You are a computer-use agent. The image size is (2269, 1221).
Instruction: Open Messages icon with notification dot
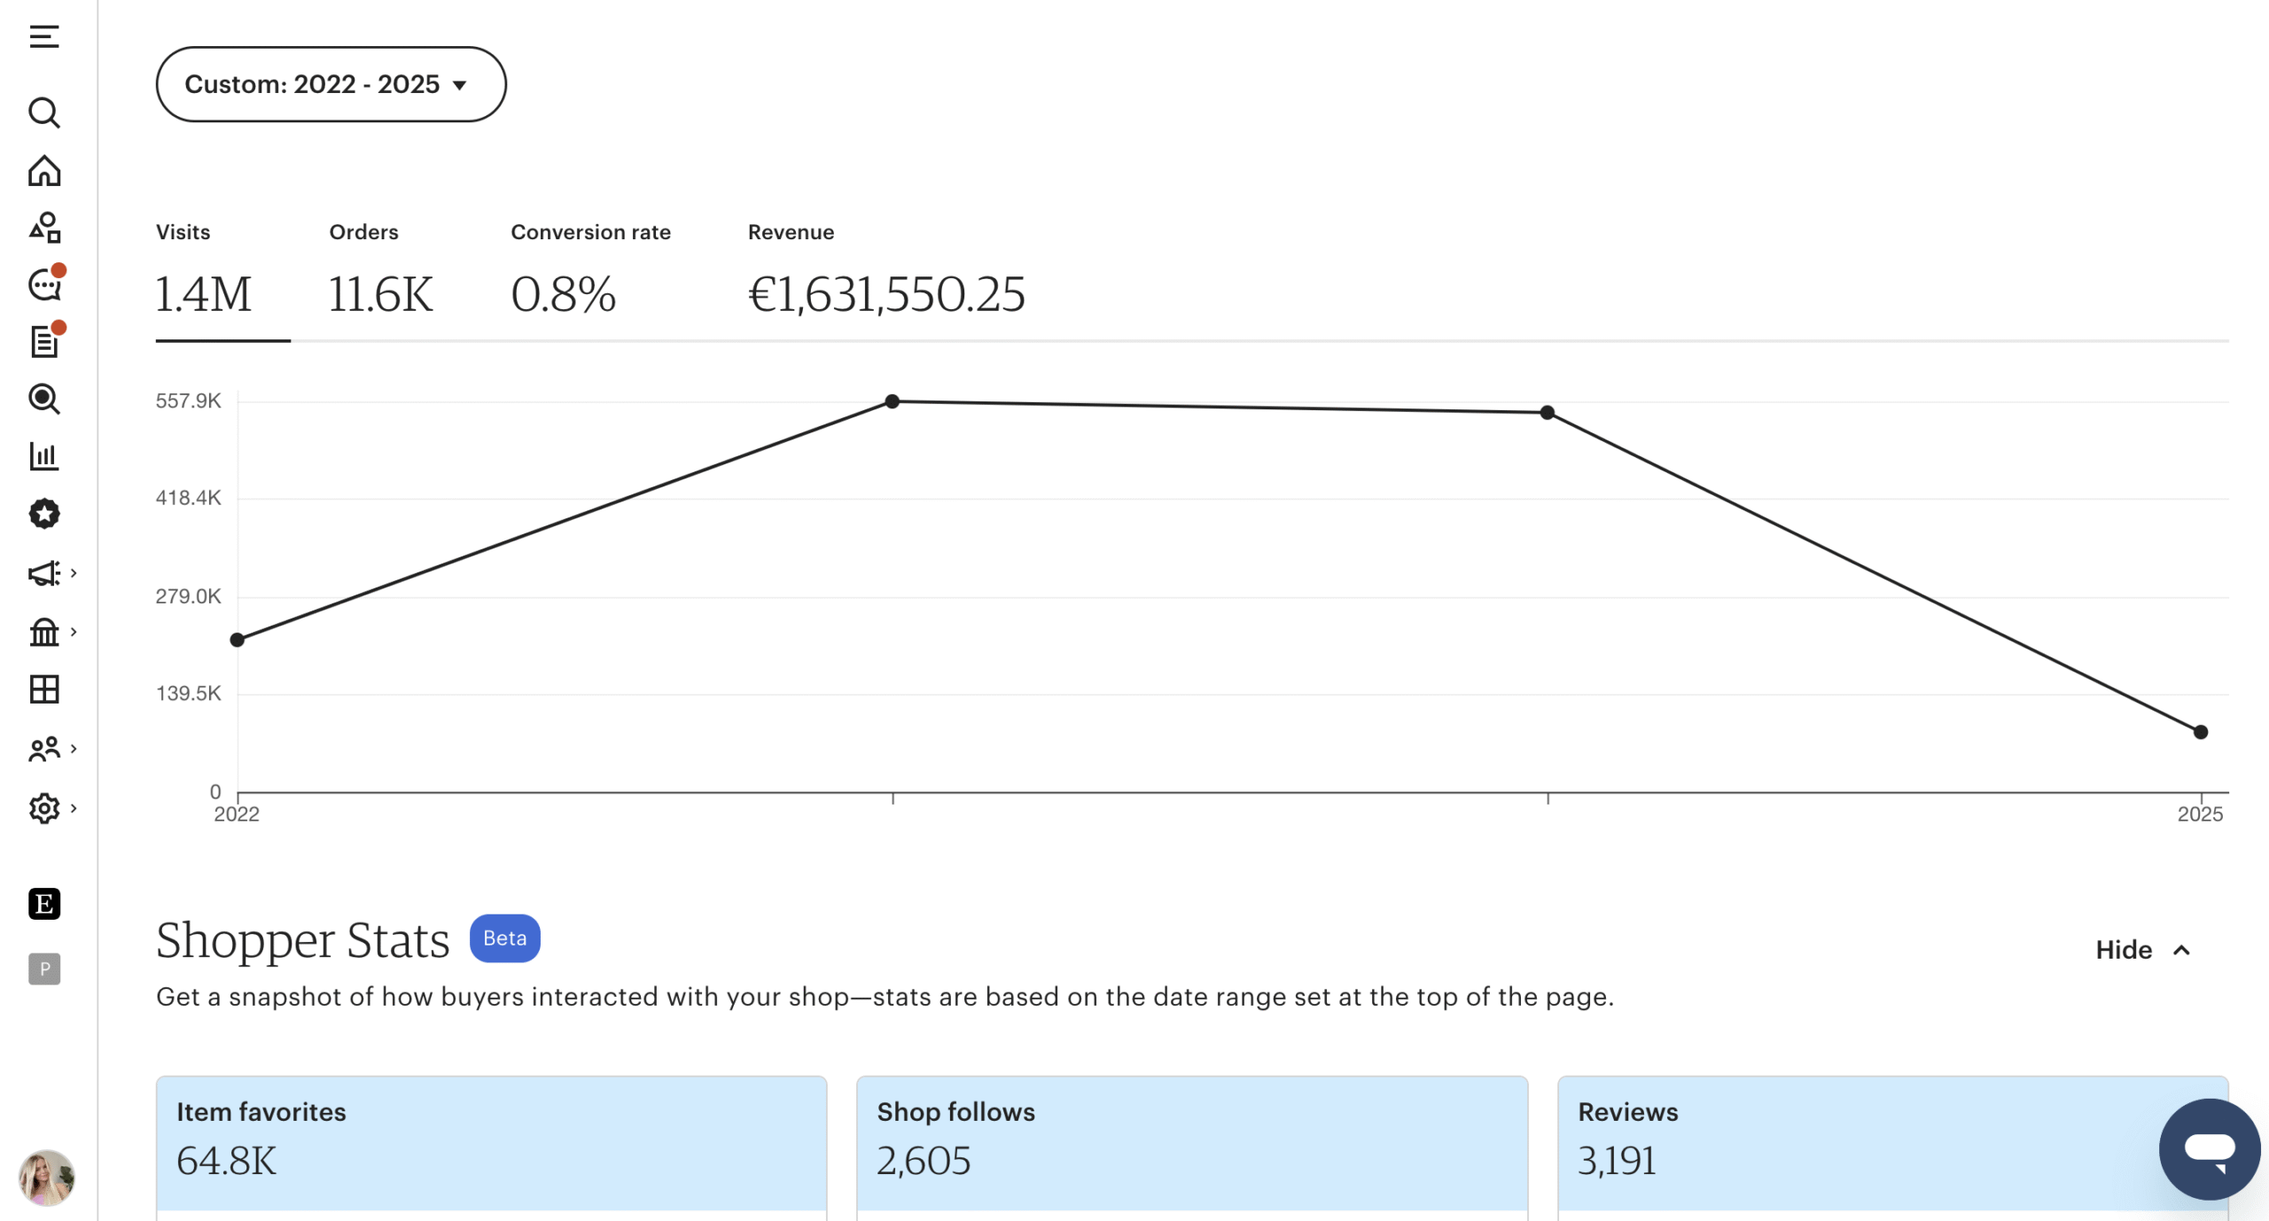click(44, 285)
